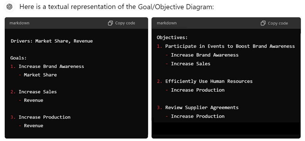The image size is (305, 141).
Task: Click 'Participate in Events to Boost Brand Awareness'
Action: tap(230, 46)
